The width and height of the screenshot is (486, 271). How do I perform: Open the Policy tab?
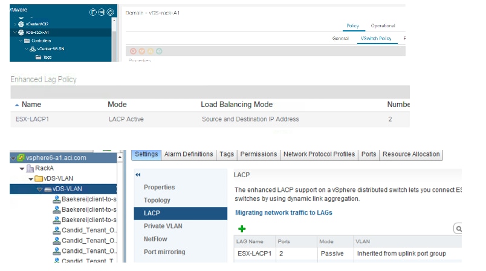click(353, 26)
